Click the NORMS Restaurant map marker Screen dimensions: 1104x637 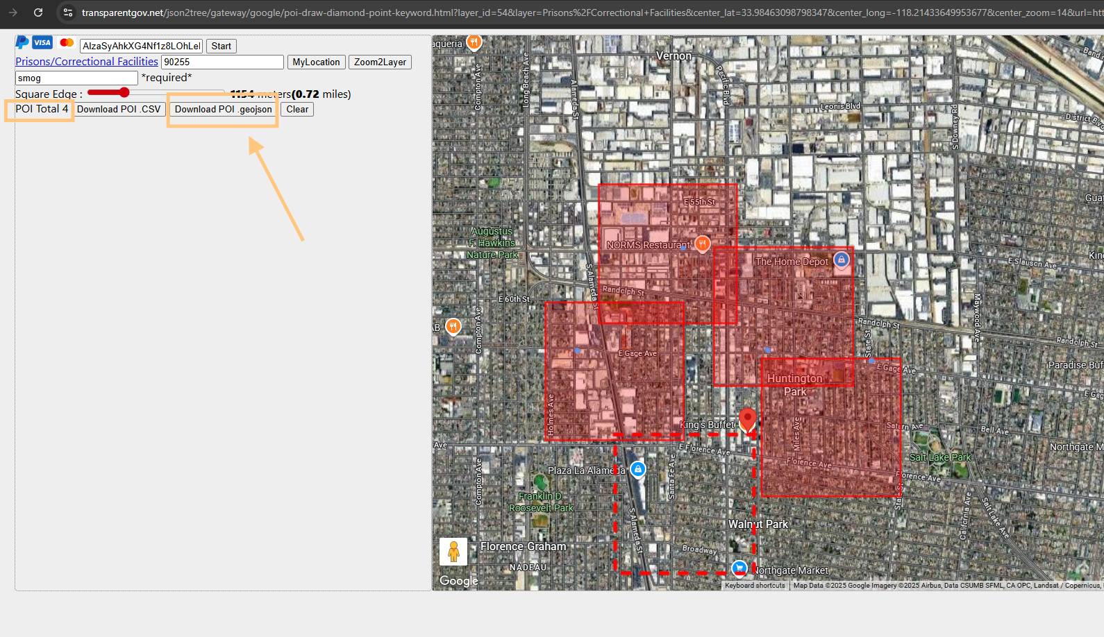[703, 243]
